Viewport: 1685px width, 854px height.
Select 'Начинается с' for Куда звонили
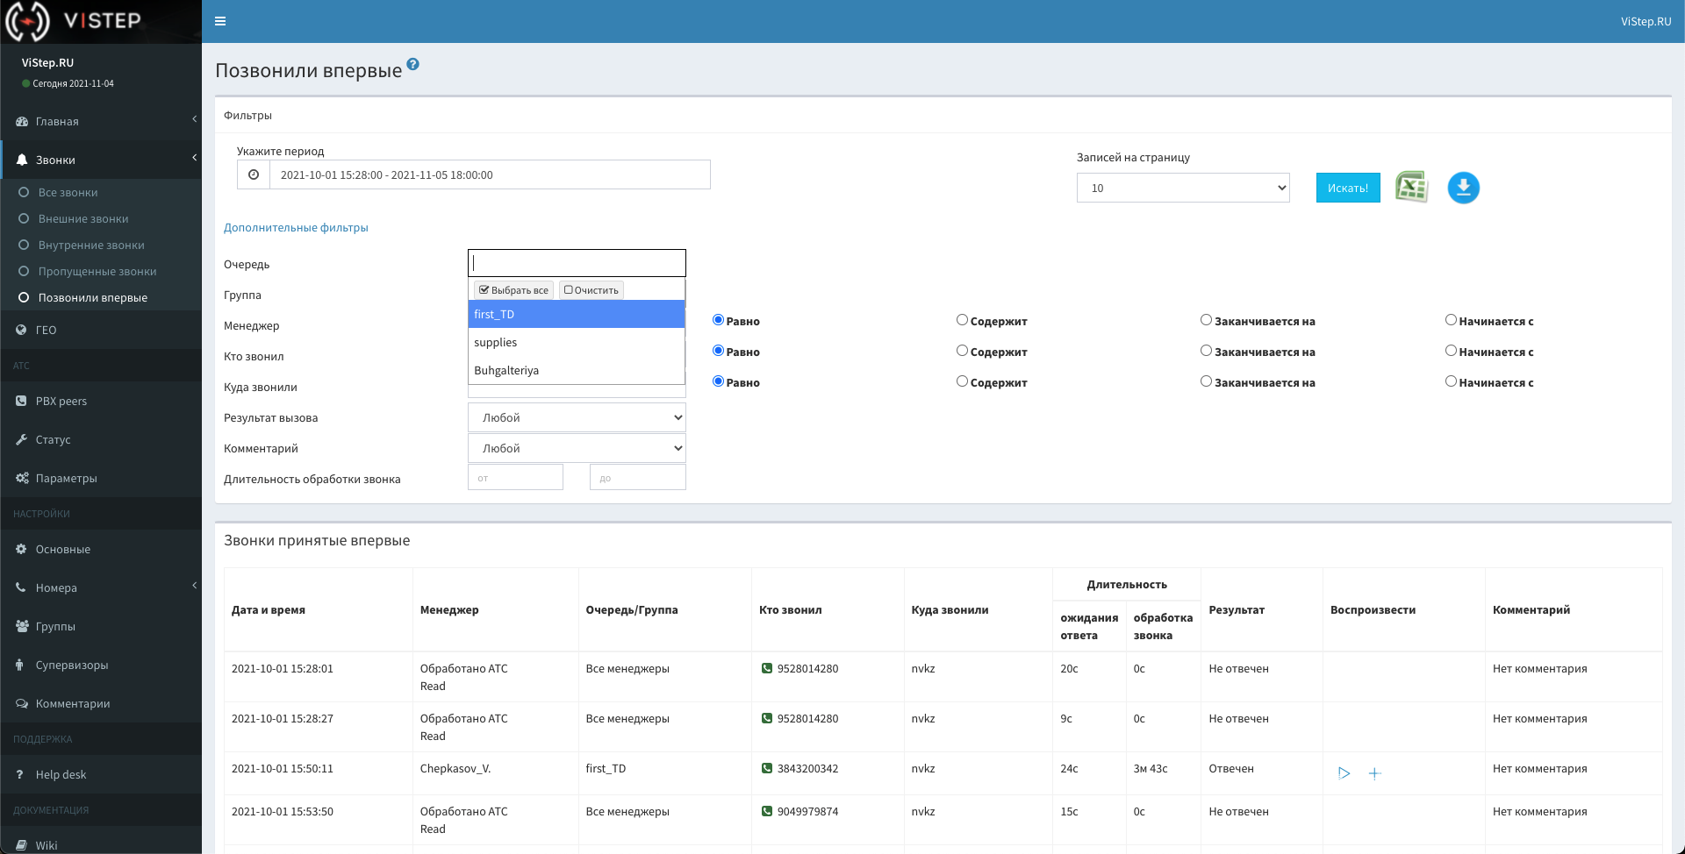(1451, 381)
